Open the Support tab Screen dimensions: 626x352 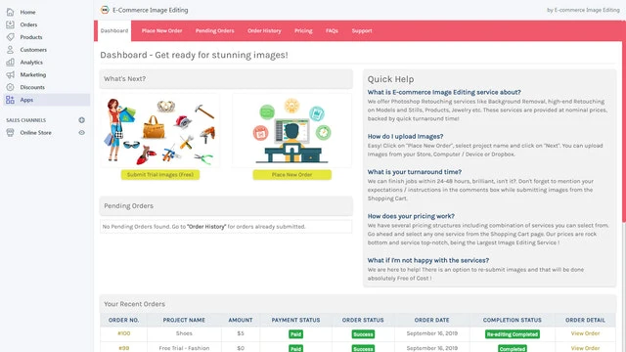[362, 30]
